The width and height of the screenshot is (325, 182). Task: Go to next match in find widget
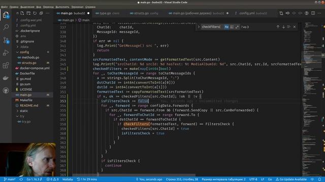tap(283, 27)
